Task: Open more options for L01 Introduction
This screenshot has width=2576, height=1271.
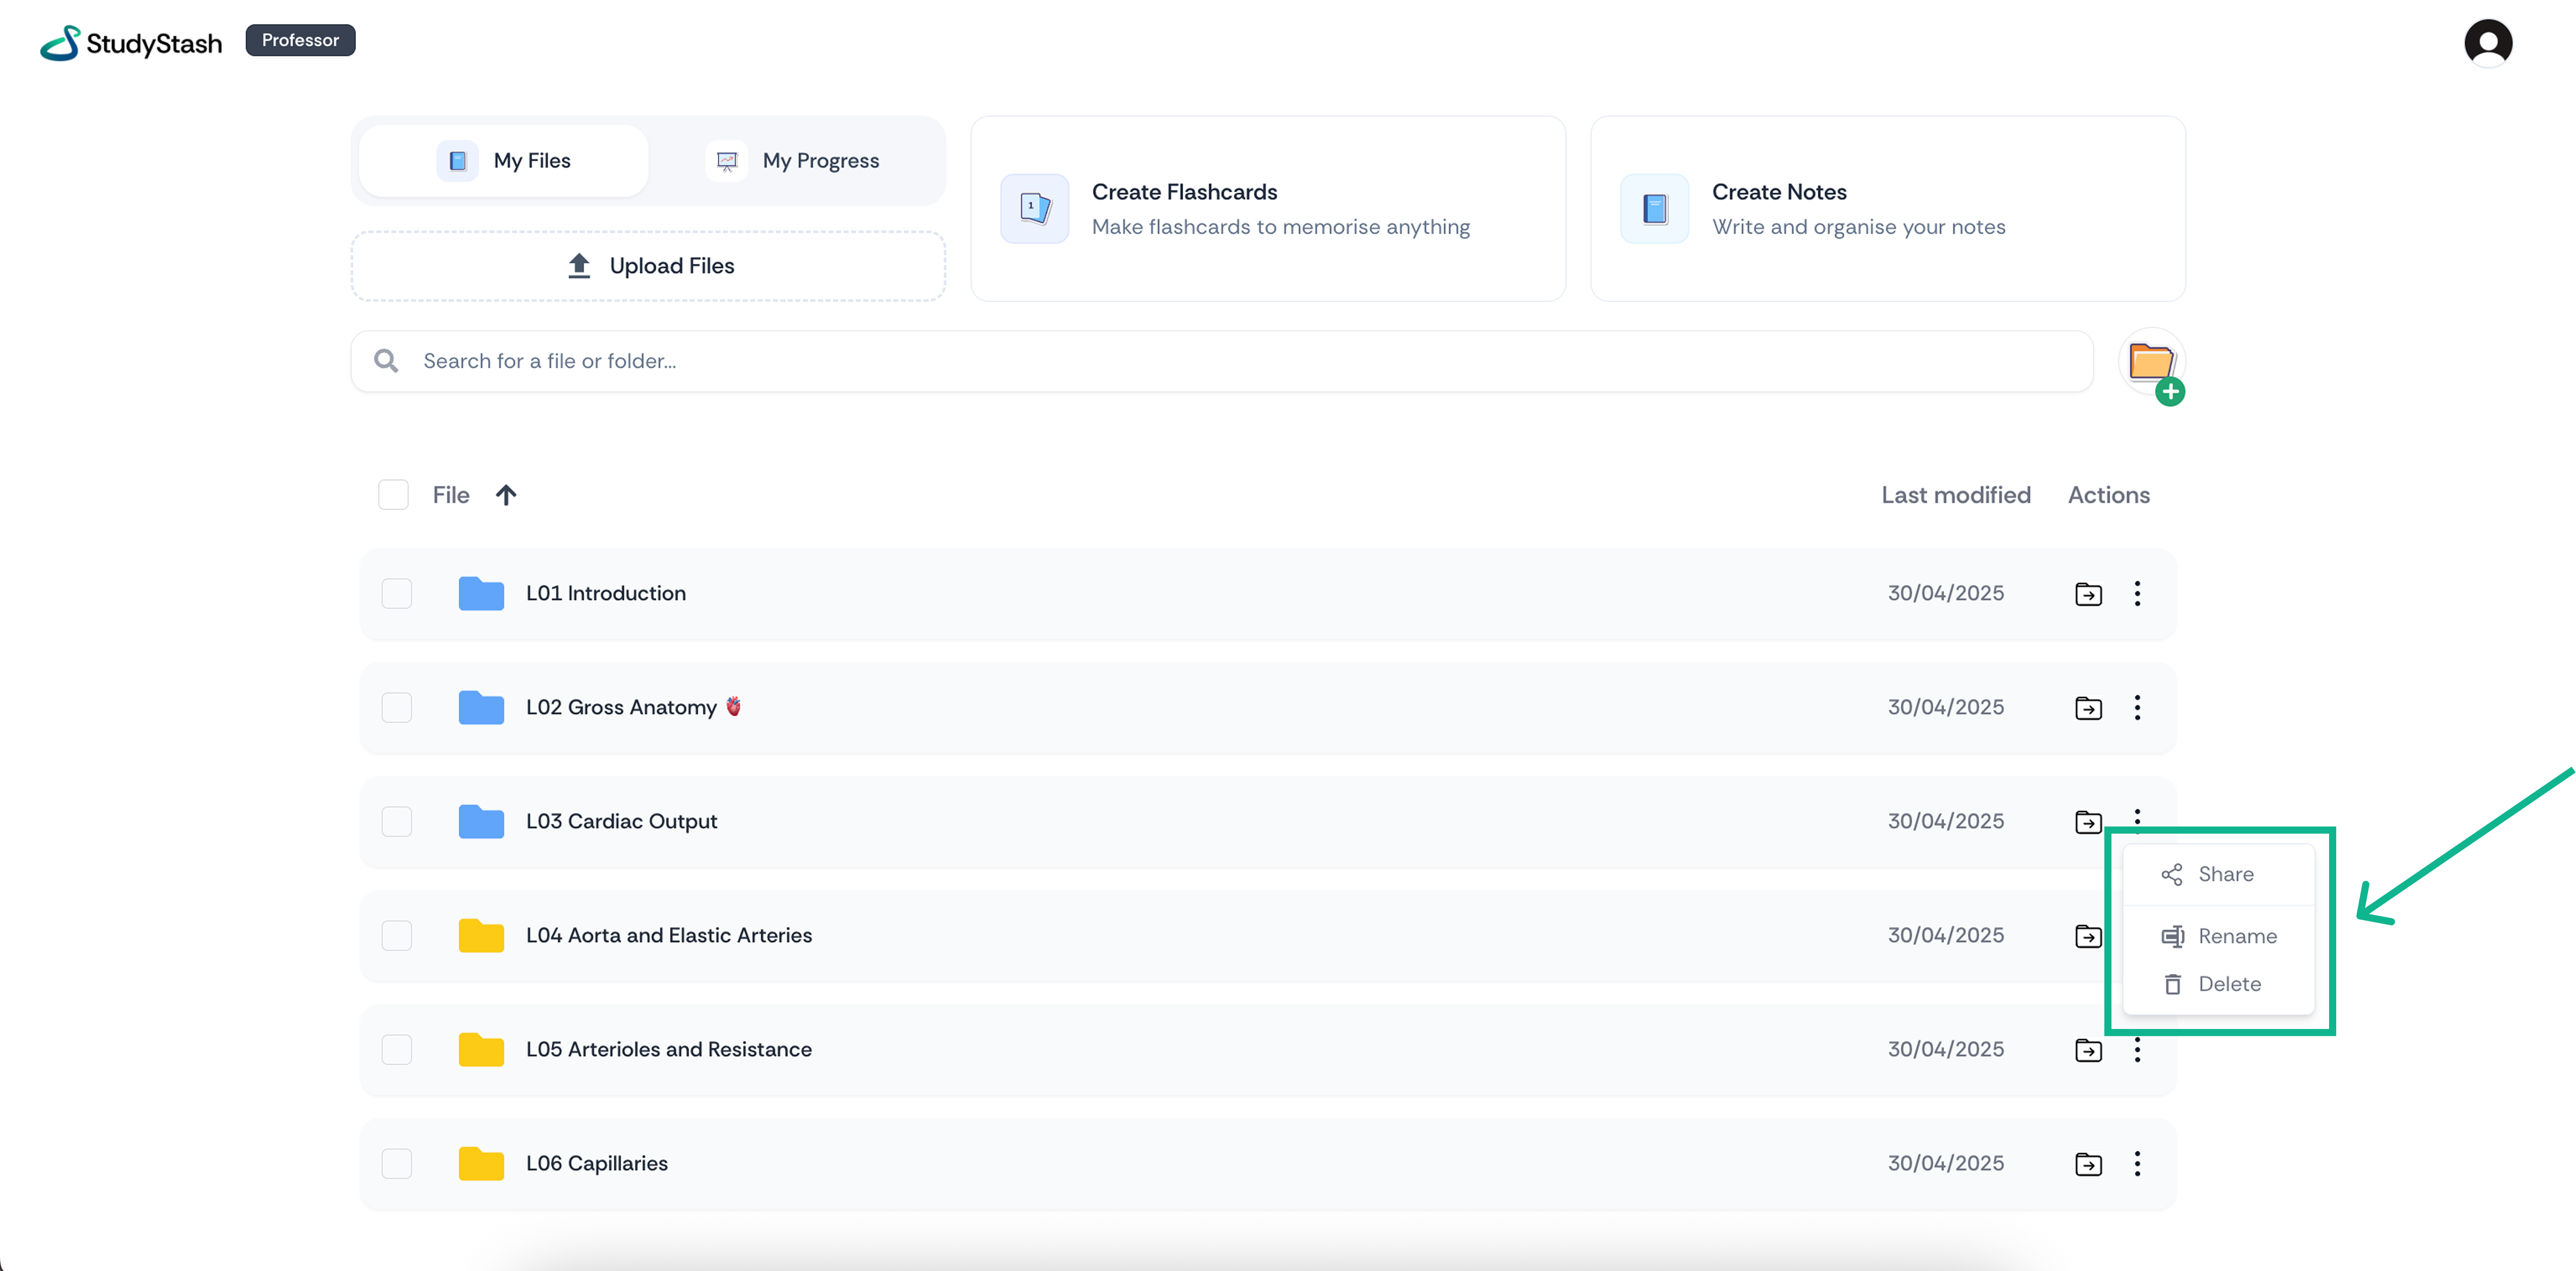Action: (x=2137, y=594)
